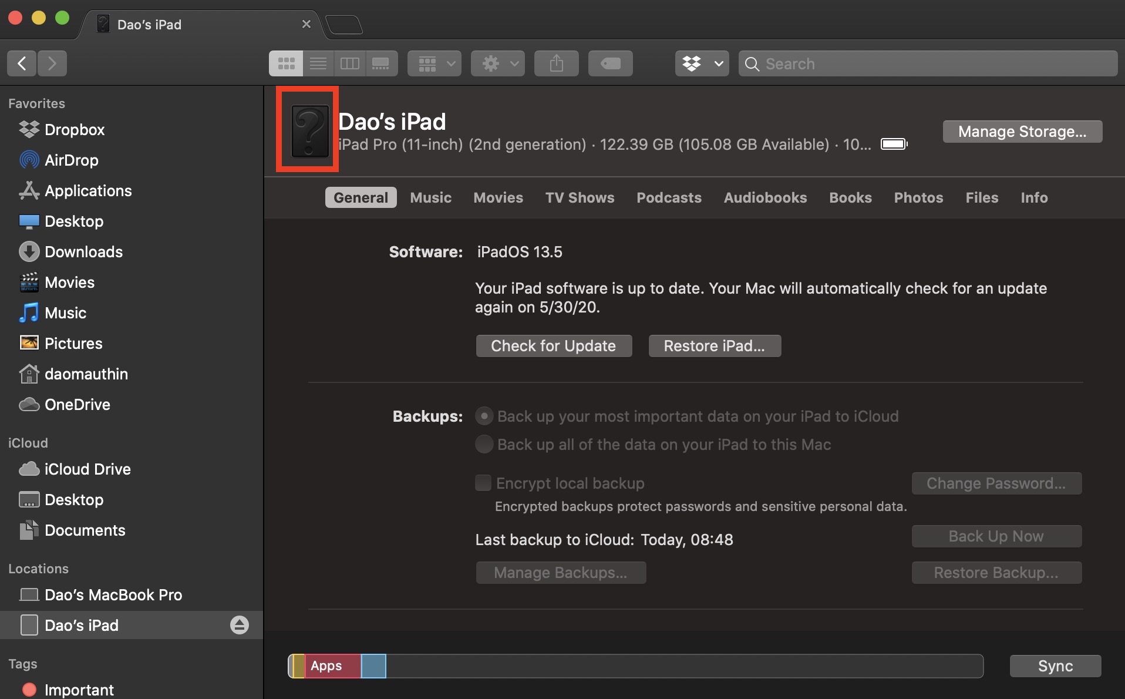Click the Search field
1125x699 pixels.
click(x=928, y=63)
